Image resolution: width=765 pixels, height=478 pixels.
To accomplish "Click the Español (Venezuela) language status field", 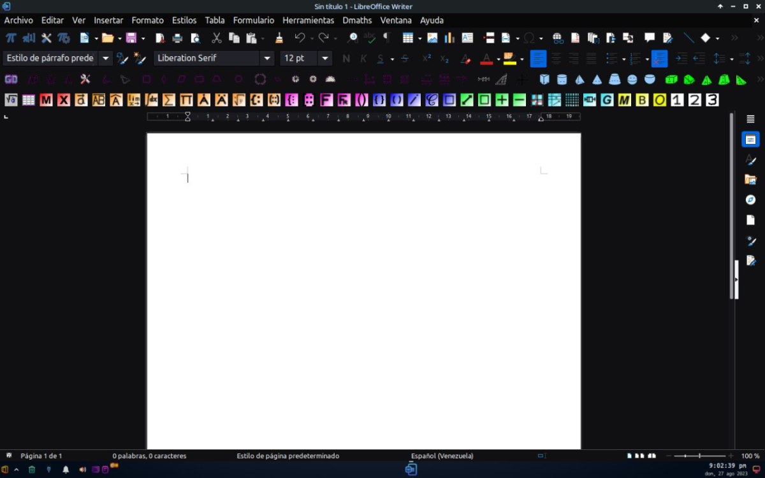I will click(442, 456).
